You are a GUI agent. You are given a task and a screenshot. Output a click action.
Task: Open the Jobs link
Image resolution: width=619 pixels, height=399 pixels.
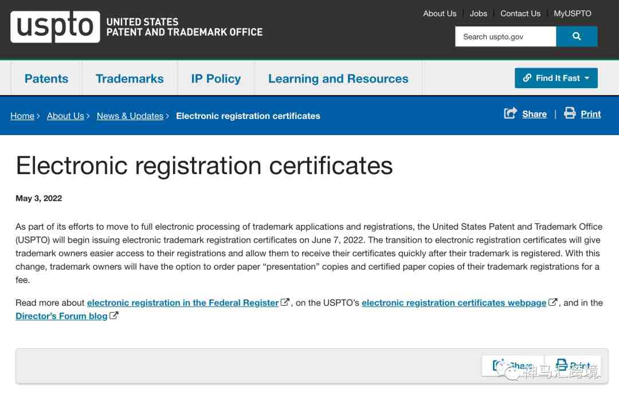point(478,13)
